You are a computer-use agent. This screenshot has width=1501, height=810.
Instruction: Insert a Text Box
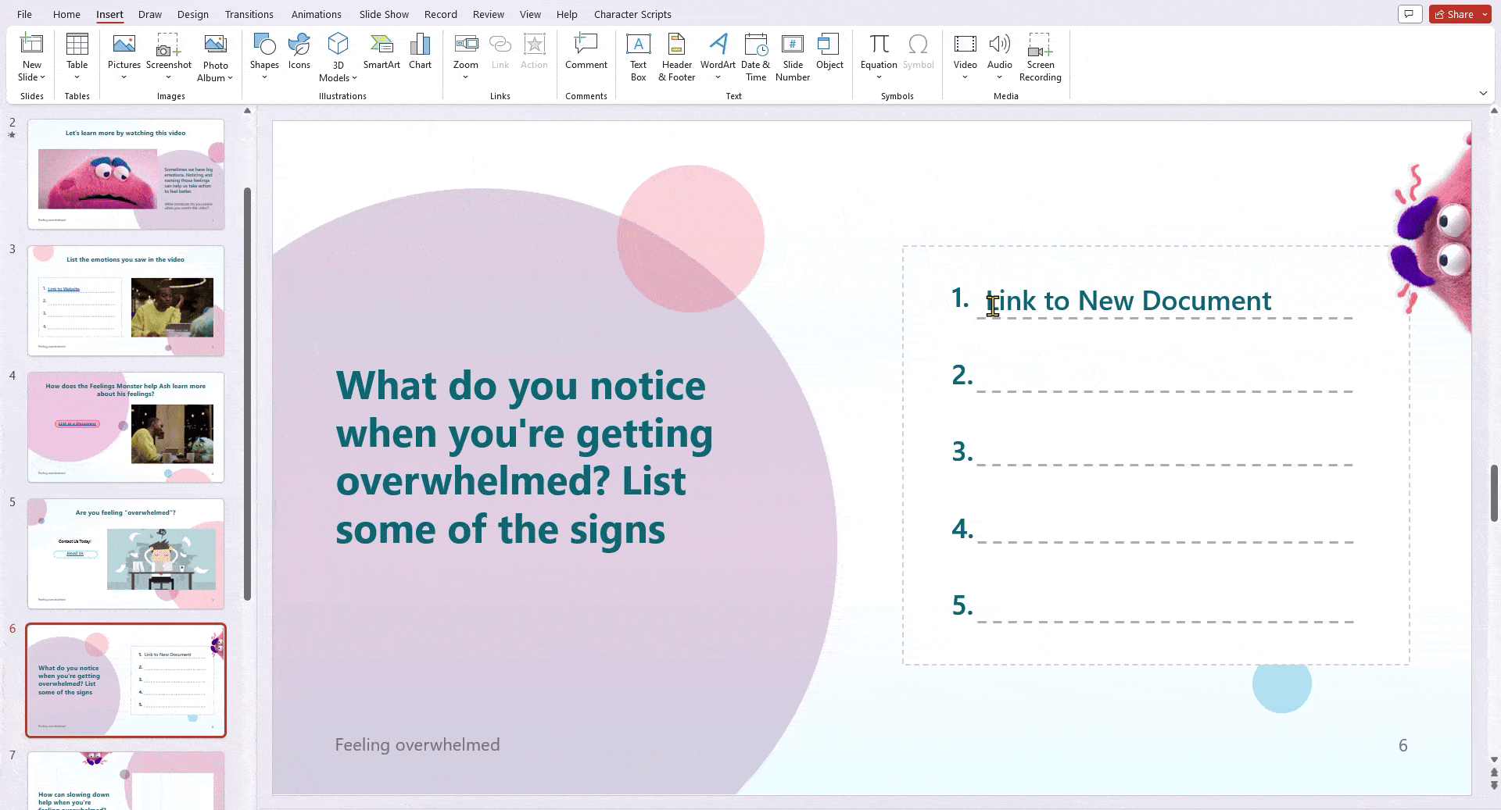point(638,55)
